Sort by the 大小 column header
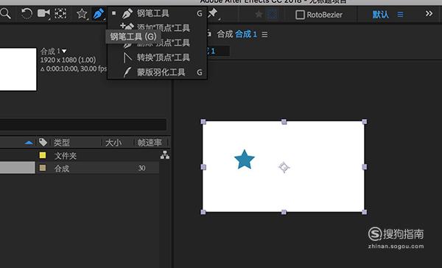Image resolution: width=442 pixels, height=268 pixels. 113,142
